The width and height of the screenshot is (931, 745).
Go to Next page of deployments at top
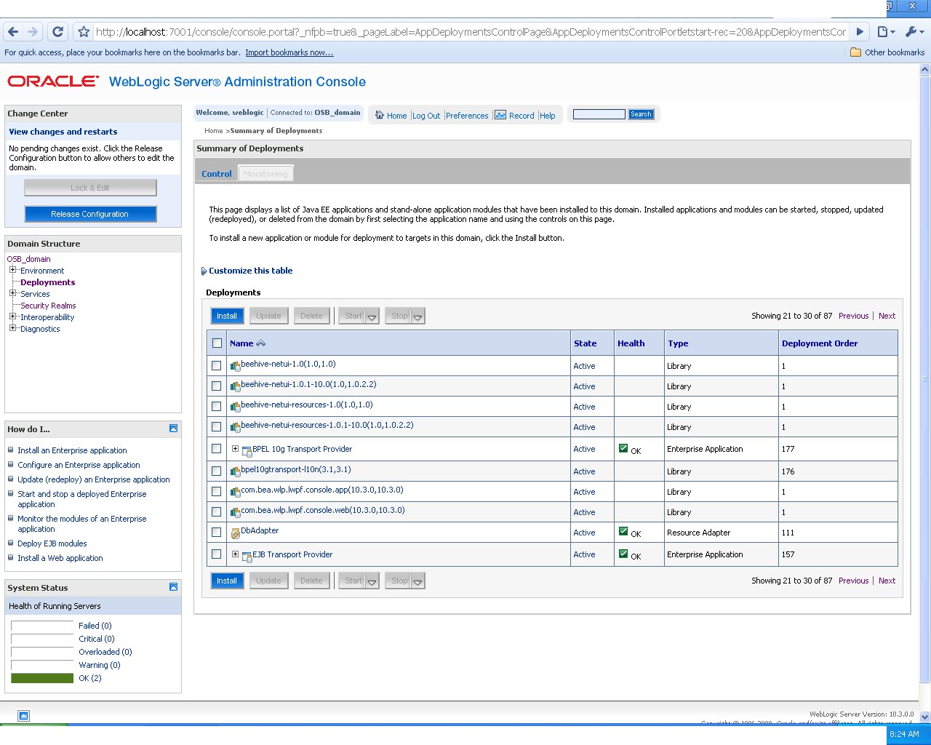click(887, 316)
